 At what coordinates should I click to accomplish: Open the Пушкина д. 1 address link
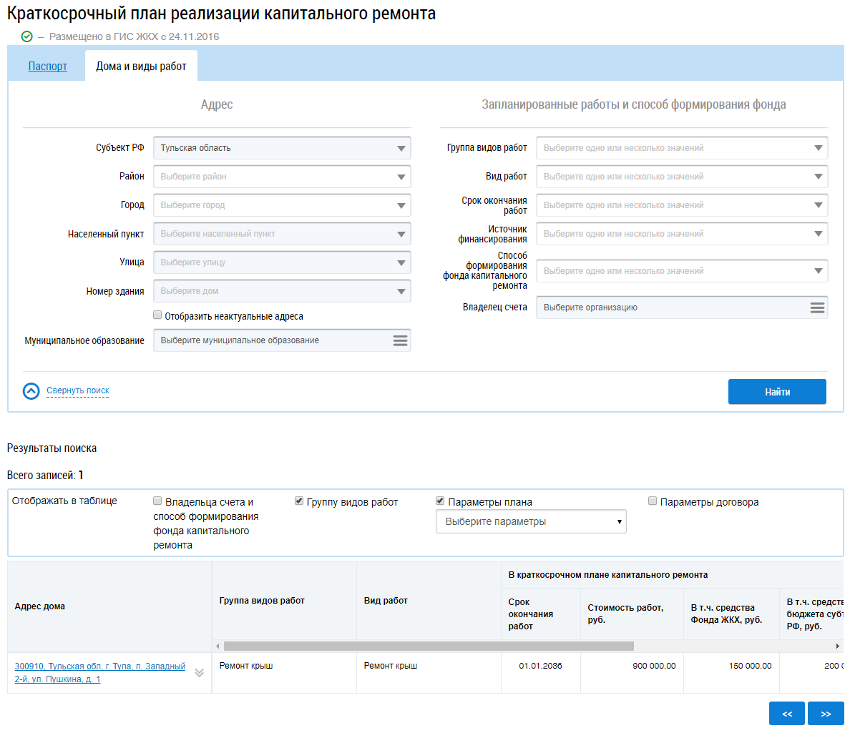tap(99, 672)
